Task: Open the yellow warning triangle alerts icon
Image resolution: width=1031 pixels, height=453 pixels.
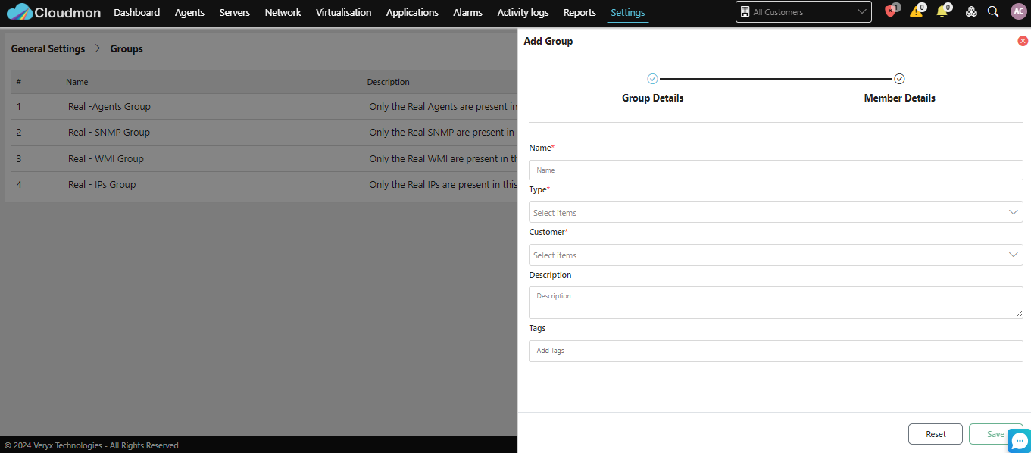Action: click(917, 11)
